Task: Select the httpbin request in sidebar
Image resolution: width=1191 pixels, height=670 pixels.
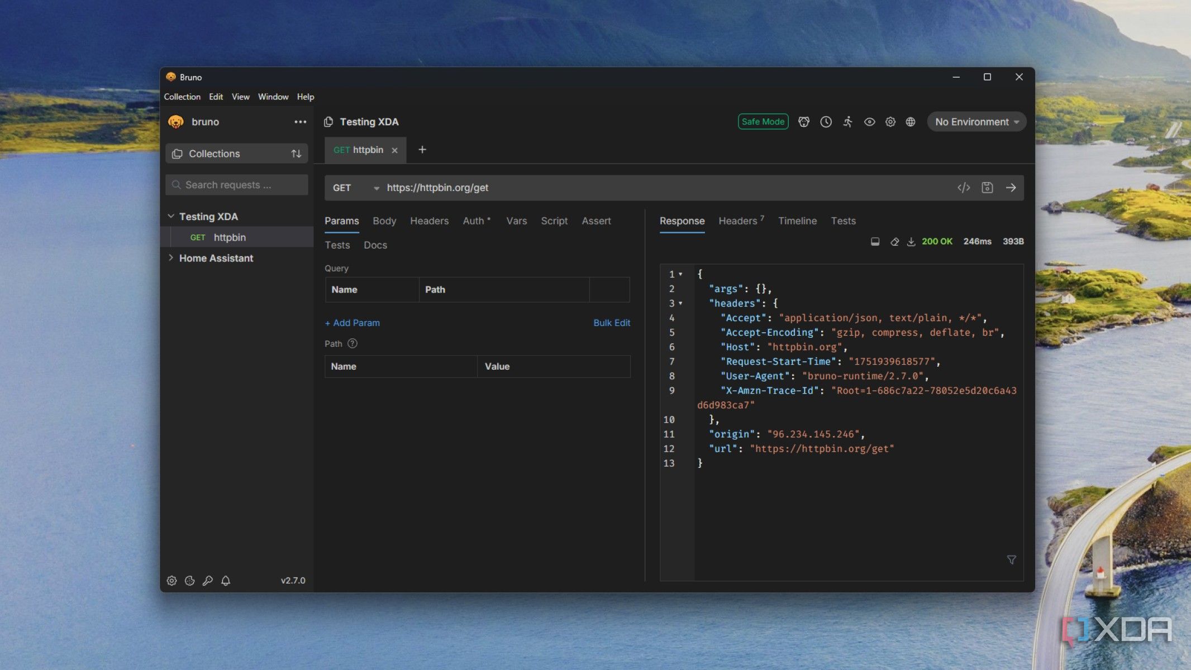Action: coord(237,237)
